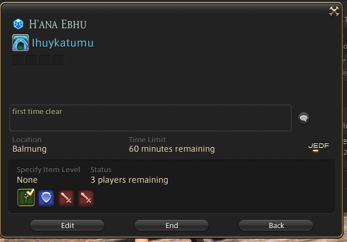Click the H'ana Ebhu recruiter name
The width and height of the screenshot is (347, 242).
[58, 24]
